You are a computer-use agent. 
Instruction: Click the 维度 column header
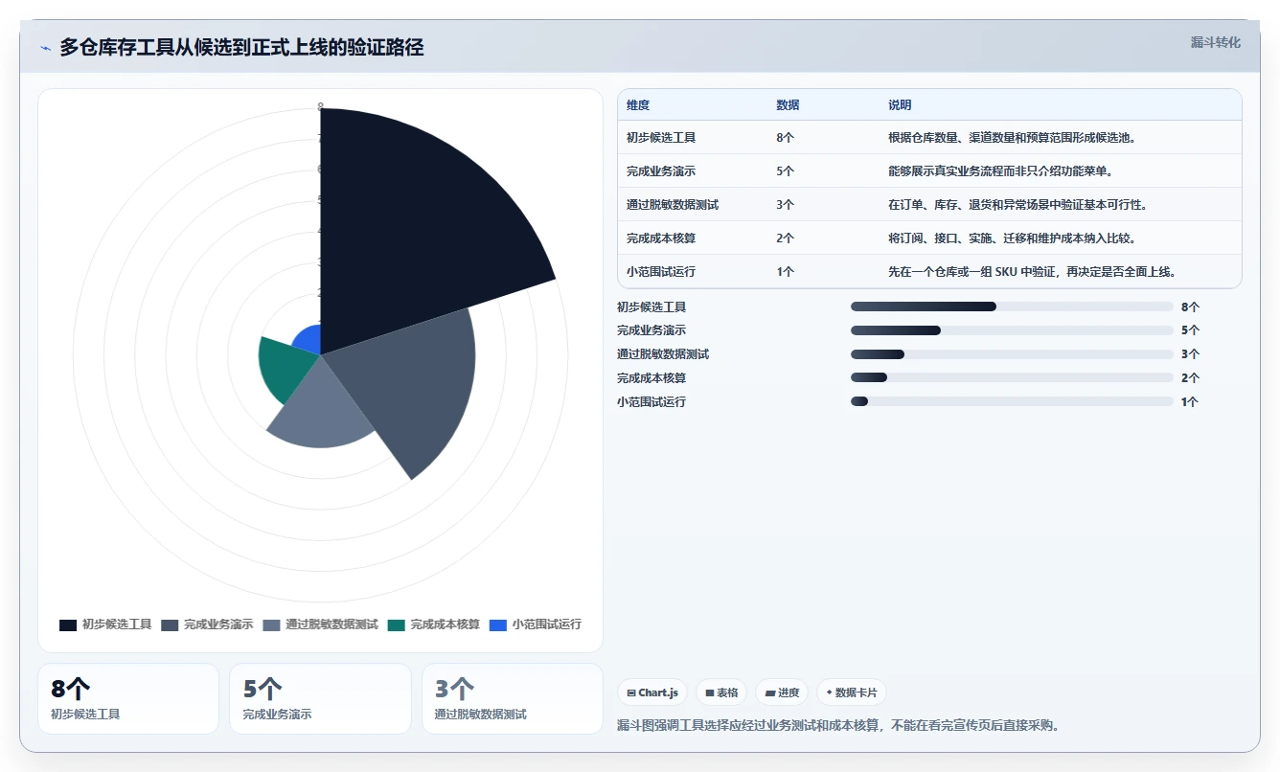(638, 105)
